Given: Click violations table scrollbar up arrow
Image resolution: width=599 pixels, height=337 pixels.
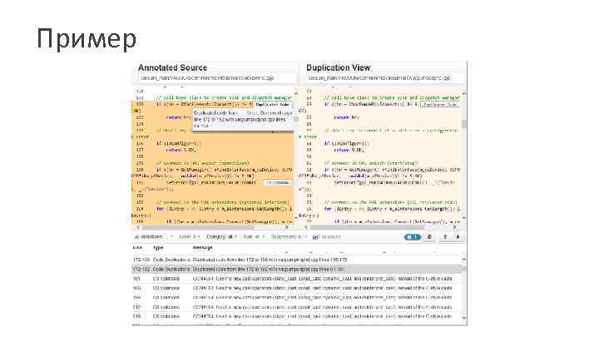Looking at the screenshot, I should pyautogui.click(x=464, y=260).
